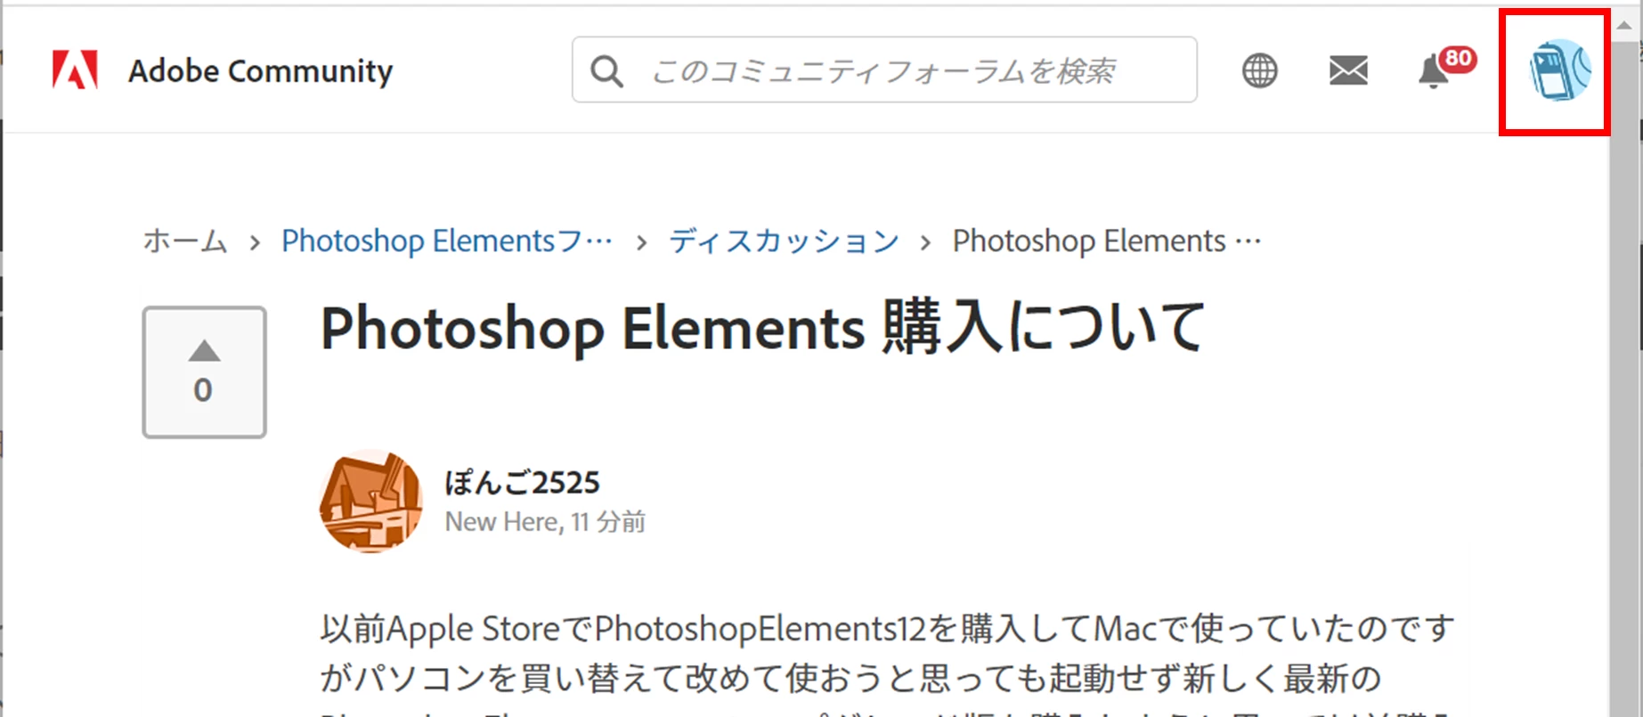Upvote the post with the arrow

coord(204,351)
